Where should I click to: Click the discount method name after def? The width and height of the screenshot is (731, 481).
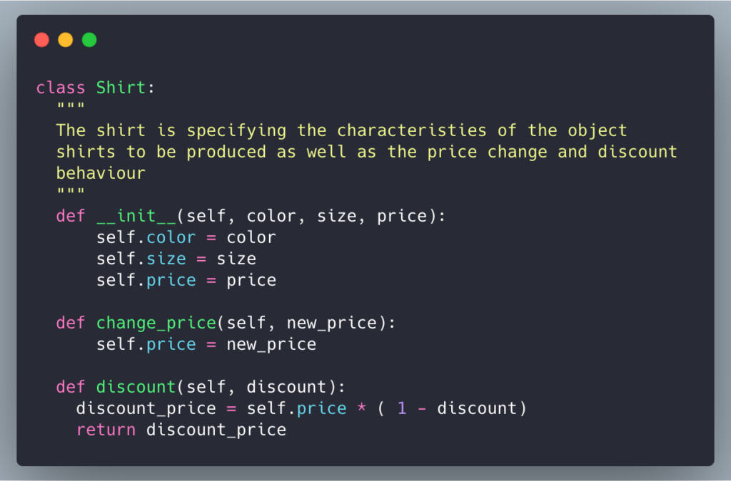(136, 387)
